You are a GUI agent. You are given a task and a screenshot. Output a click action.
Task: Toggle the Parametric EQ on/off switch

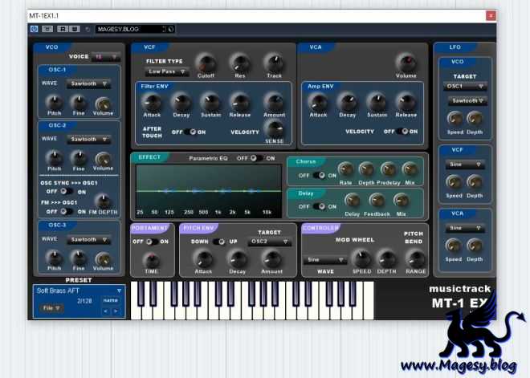256,158
